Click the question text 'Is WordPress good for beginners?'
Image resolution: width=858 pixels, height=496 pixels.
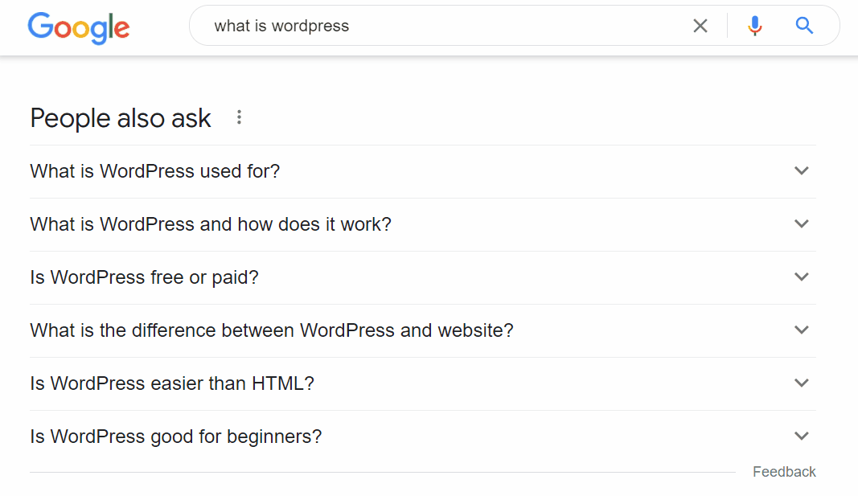tap(176, 437)
